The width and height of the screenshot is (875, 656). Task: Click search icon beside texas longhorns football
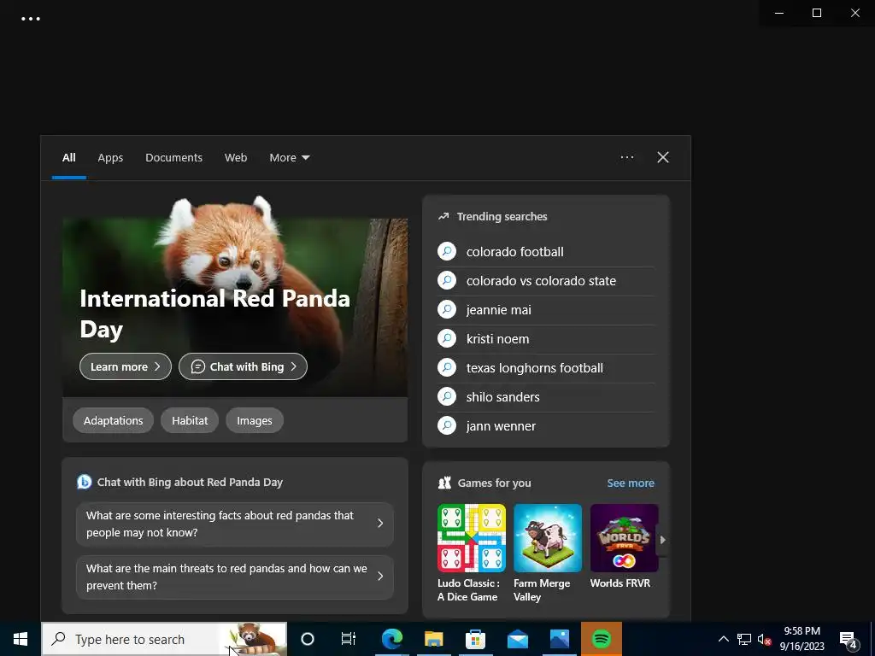446,367
